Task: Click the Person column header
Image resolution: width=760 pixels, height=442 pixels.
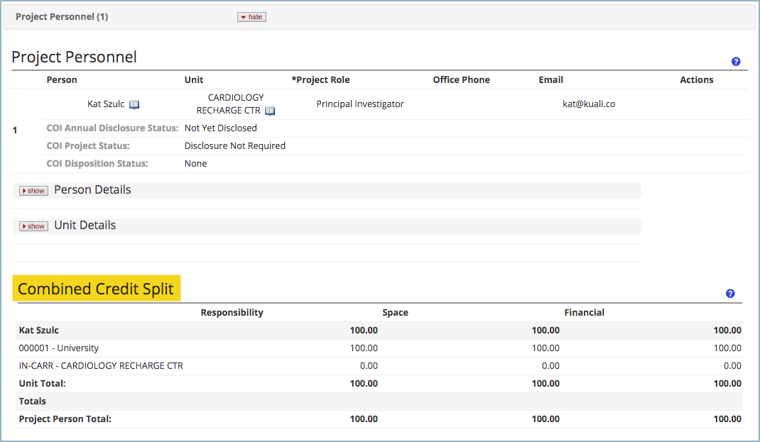Action: pos(62,79)
